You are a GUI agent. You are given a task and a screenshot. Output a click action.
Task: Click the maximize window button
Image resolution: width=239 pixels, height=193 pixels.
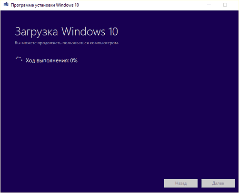point(225,5)
